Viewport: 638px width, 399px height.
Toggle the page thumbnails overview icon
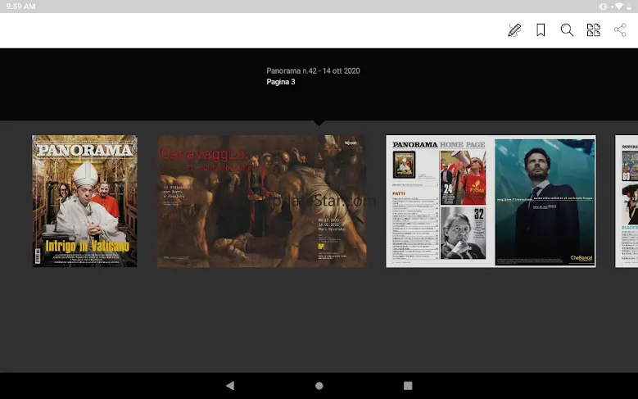coord(593,29)
